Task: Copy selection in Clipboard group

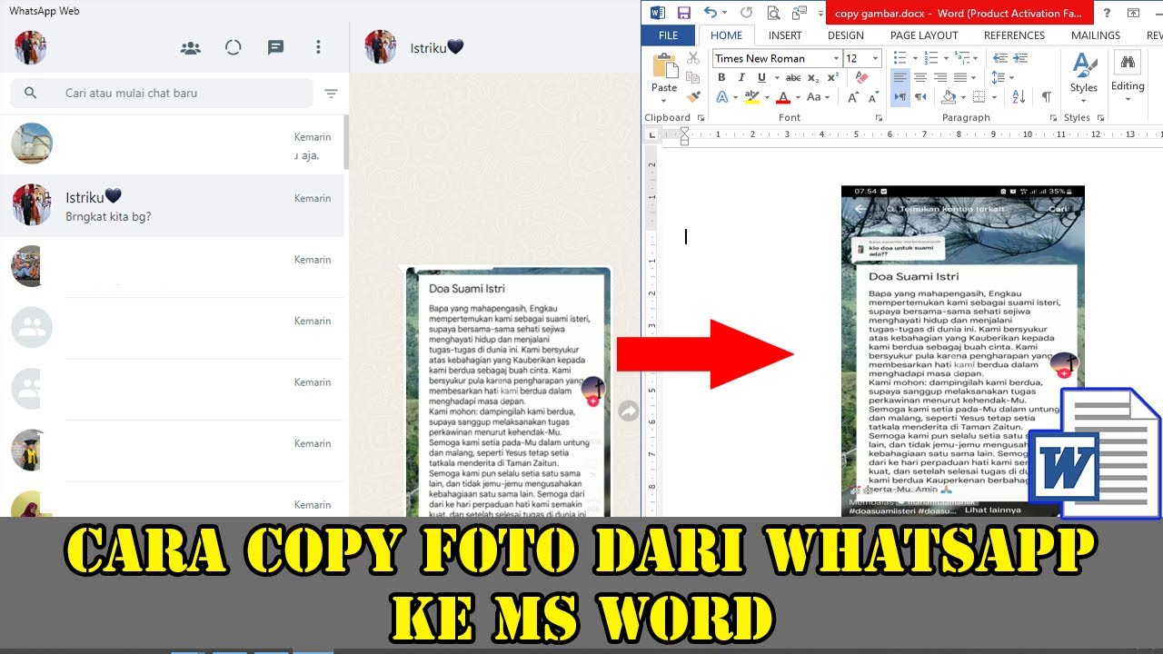Action: tap(693, 77)
